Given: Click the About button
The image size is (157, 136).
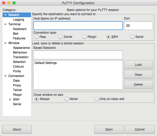Looking at the screenshot, I should [x=17, y=129].
